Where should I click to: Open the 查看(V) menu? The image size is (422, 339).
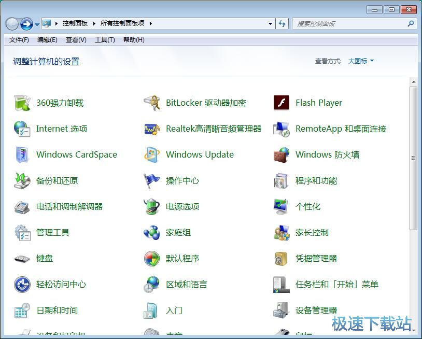pyautogui.click(x=76, y=40)
